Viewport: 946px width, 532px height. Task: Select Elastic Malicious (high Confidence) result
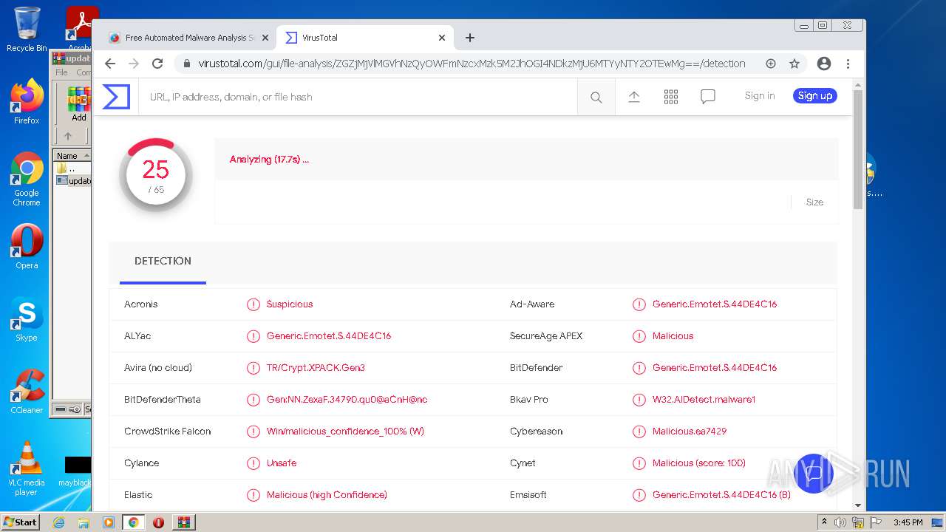click(x=327, y=495)
